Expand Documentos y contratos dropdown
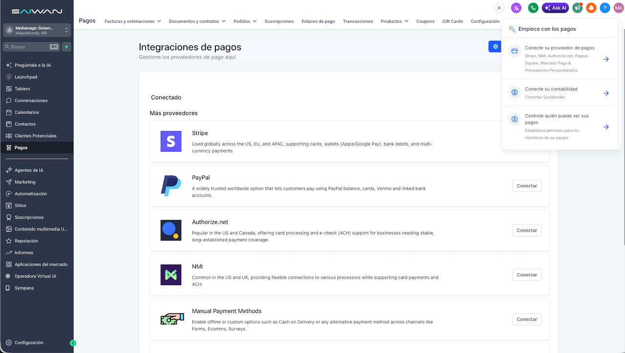This screenshot has height=353, width=625. [197, 21]
